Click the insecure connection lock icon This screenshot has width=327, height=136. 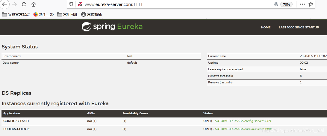click(x=80, y=4)
